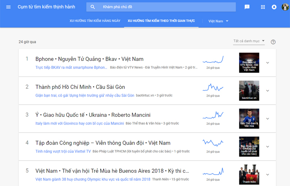Switch to 'Xu hướng tìm kiếm hàng ngày' tab
The width and height of the screenshot is (290, 186).
click(95, 21)
